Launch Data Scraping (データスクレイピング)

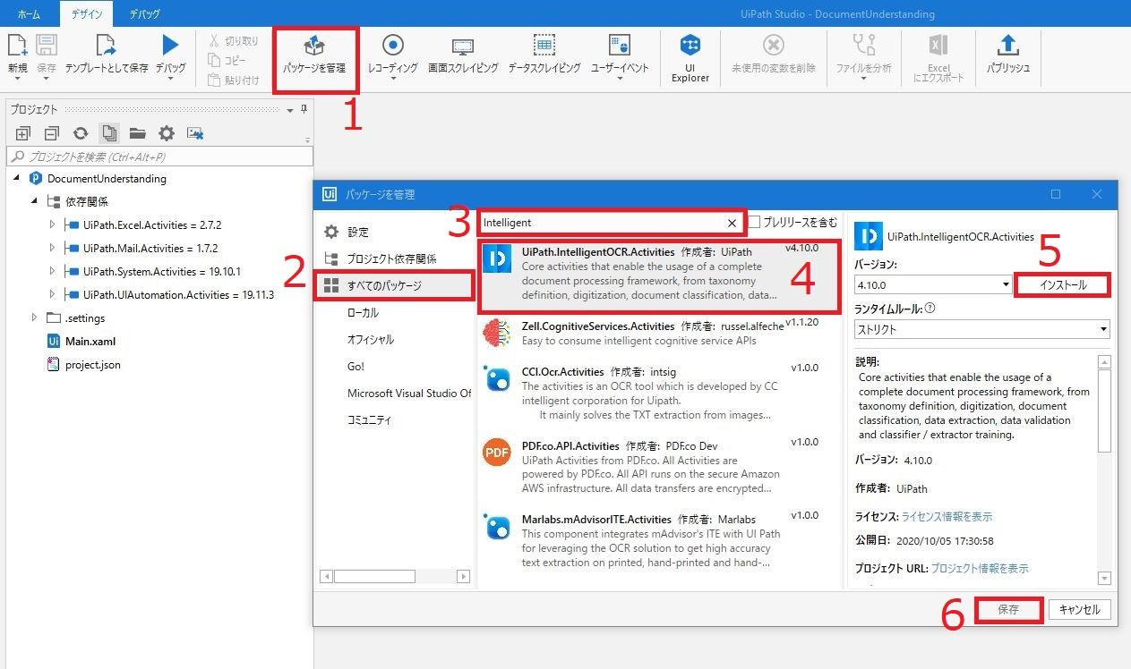544,55
